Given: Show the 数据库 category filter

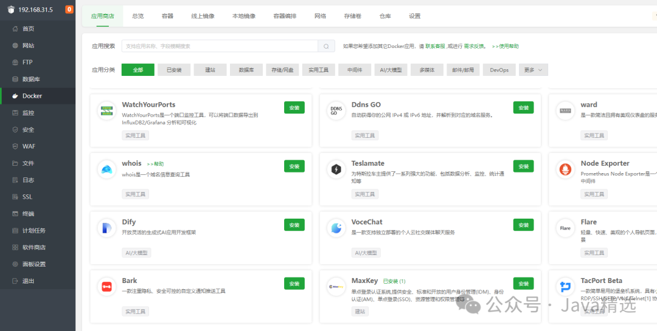Looking at the screenshot, I should point(246,70).
